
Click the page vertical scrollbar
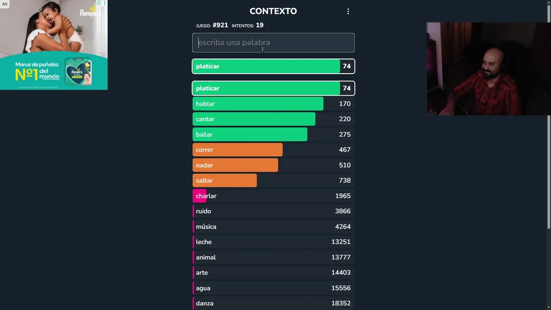548,121
